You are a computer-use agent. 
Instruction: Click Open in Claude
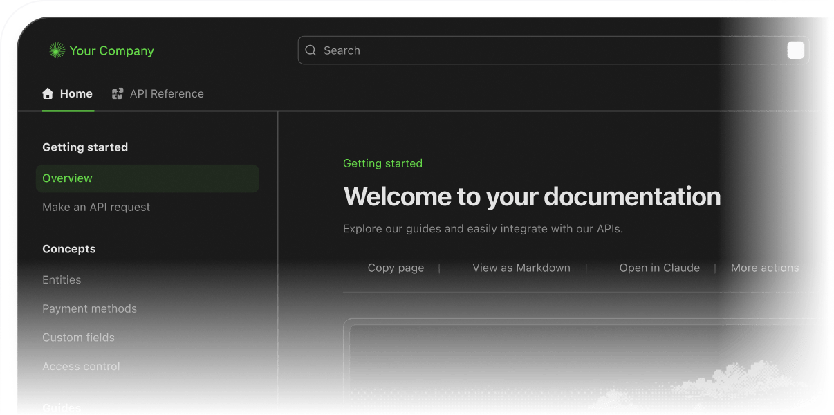coord(659,268)
